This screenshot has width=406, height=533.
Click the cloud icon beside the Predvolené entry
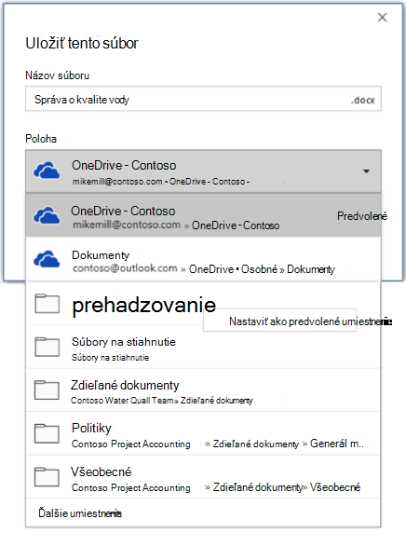[x=47, y=215]
